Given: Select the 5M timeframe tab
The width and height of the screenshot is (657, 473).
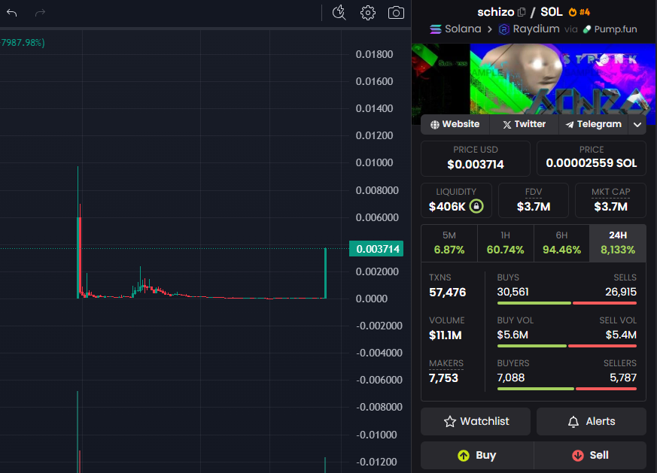Looking at the screenshot, I should tap(449, 243).
